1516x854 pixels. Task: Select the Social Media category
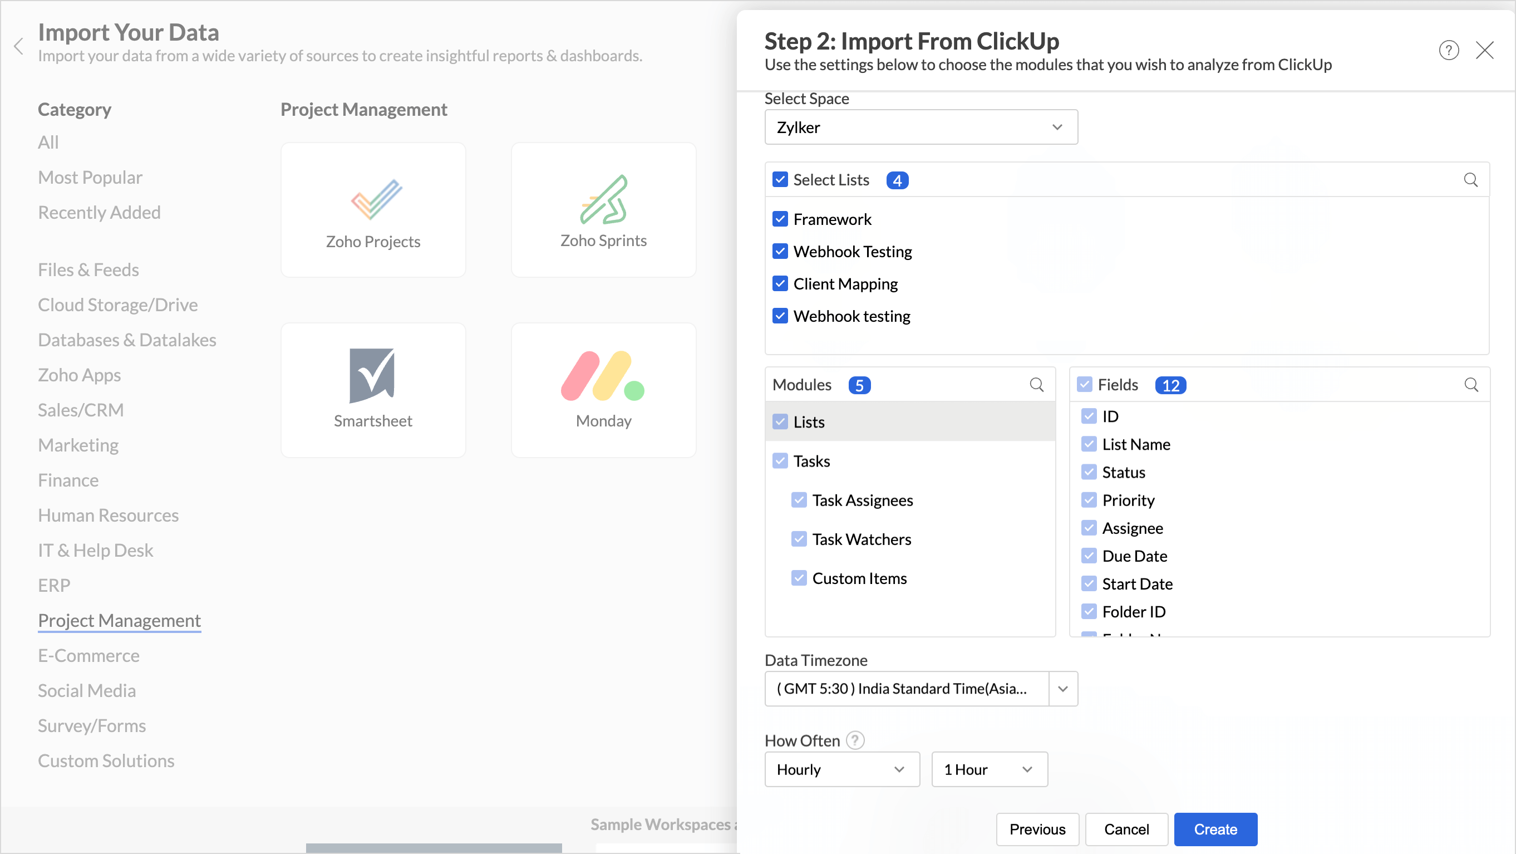coord(86,690)
